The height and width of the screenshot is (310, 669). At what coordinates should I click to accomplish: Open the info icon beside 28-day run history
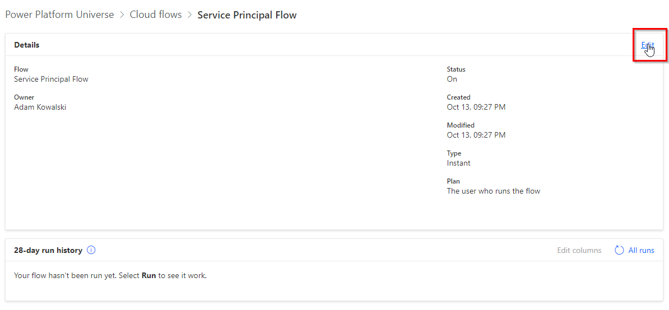coord(91,250)
